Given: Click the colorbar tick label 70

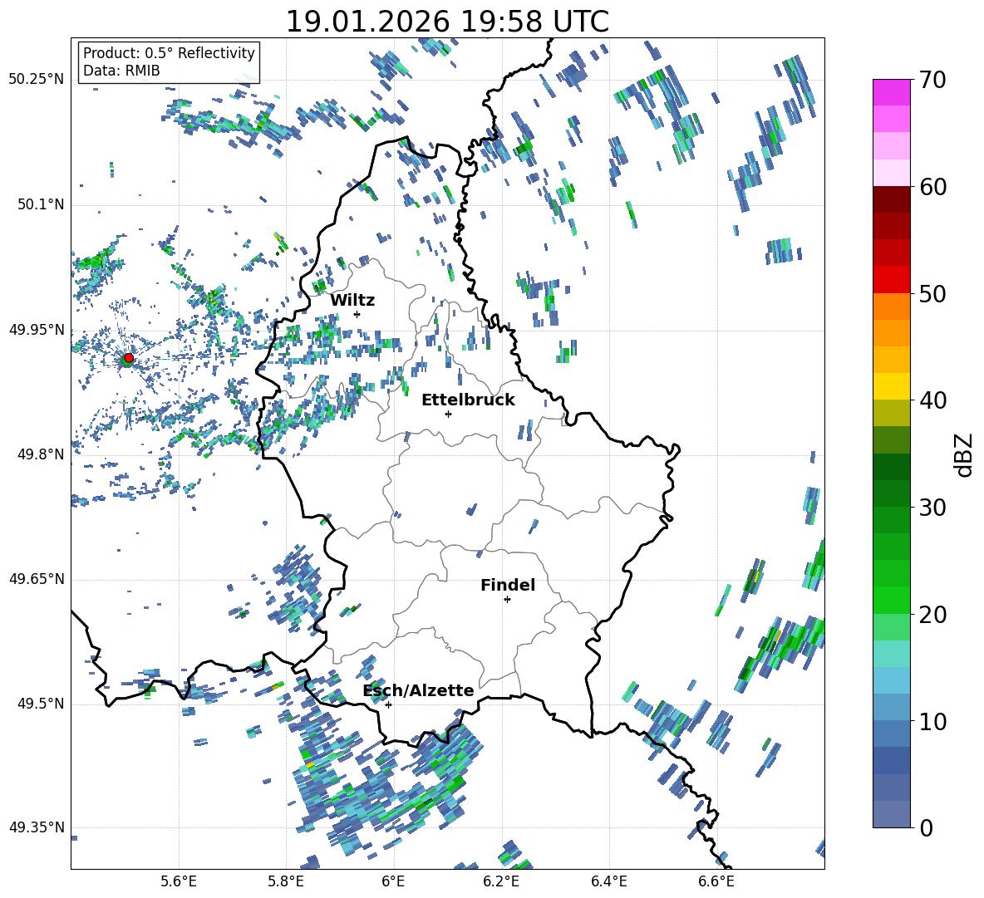Looking at the screenshot, I should click(x=932, y=81).
